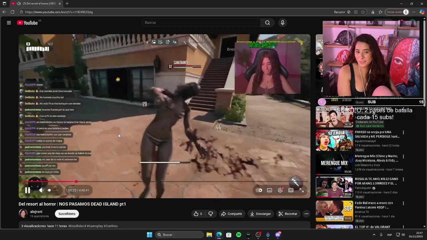Open the tab actions menu at the window's left corner
This screenshot has width=427, height=240.
pyautogui.click(x=4, y=4)
